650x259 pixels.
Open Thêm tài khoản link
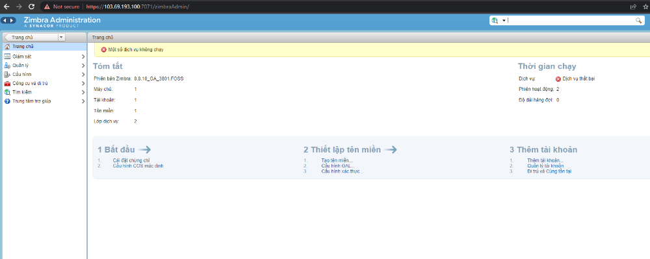click(545, 160)
